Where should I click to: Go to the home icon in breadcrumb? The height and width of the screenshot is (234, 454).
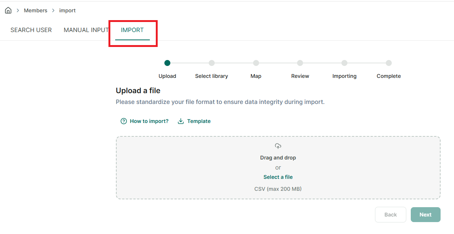[8, 10]
